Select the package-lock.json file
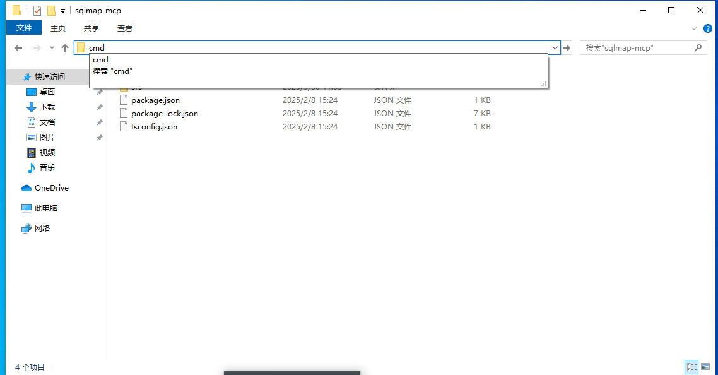 click(165, 114)
